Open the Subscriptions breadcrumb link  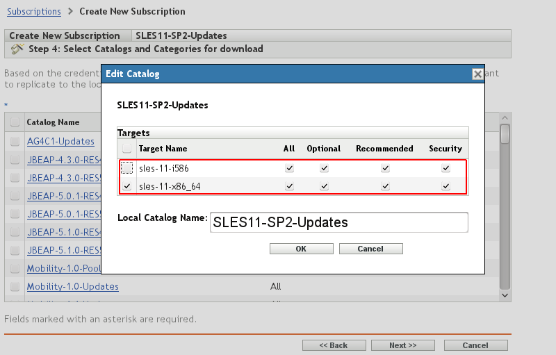(34, 11)
